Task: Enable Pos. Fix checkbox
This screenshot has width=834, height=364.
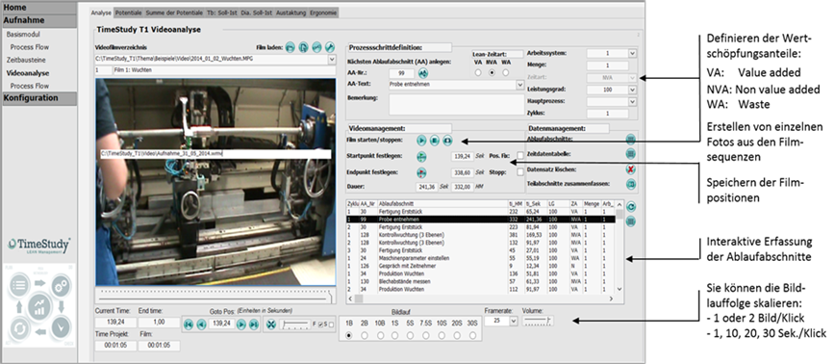Action: coord(520,156)
